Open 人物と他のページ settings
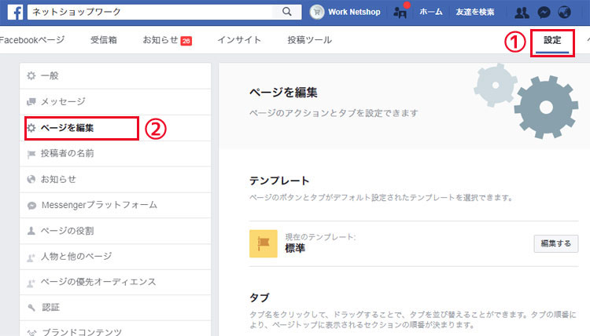 [115, 257]
